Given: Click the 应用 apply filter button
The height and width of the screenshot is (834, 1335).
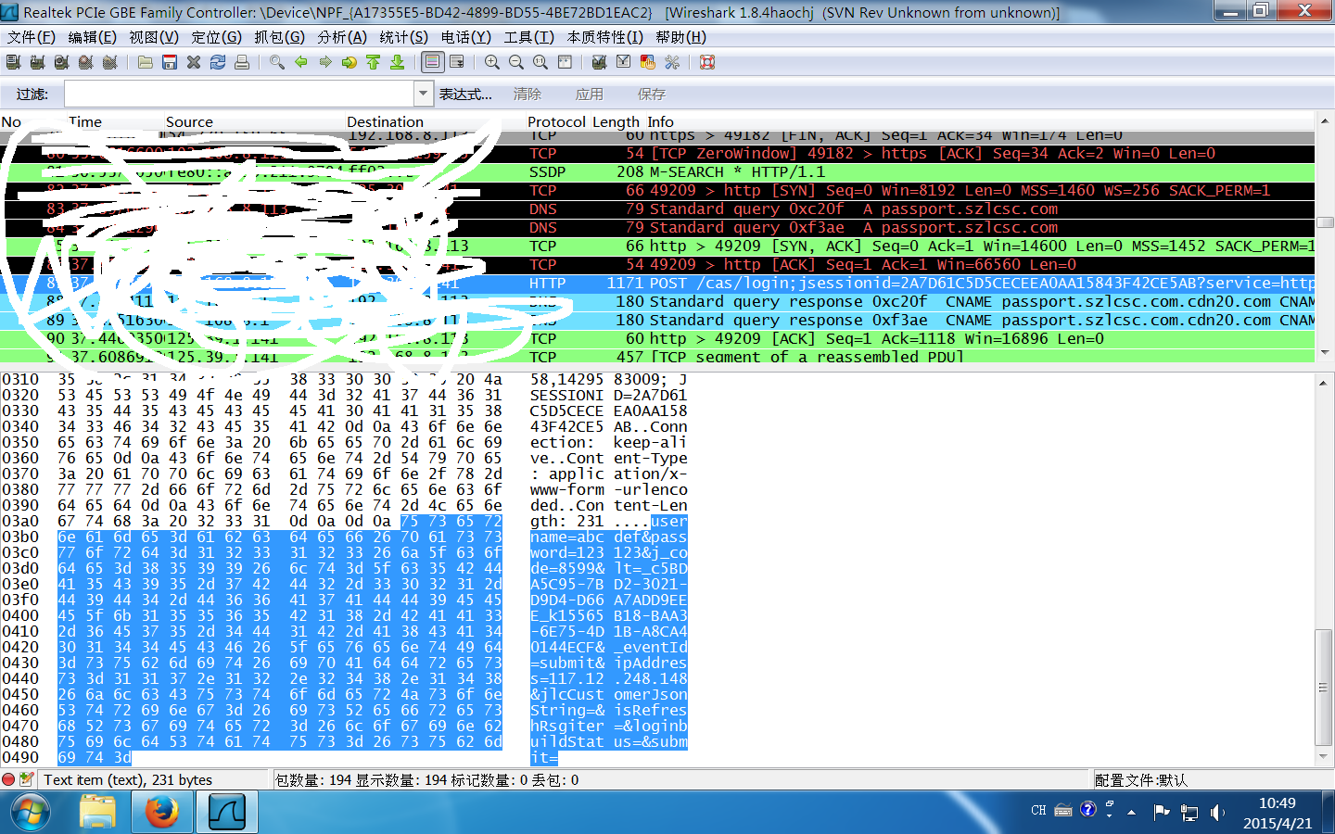Looking at the screenshot, I should click(590, 95).
